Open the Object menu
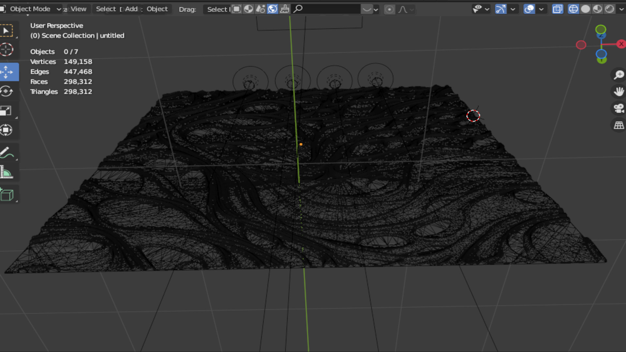This screenshot has width=626, height=352. pyautogui.click(x=157, y=9)
